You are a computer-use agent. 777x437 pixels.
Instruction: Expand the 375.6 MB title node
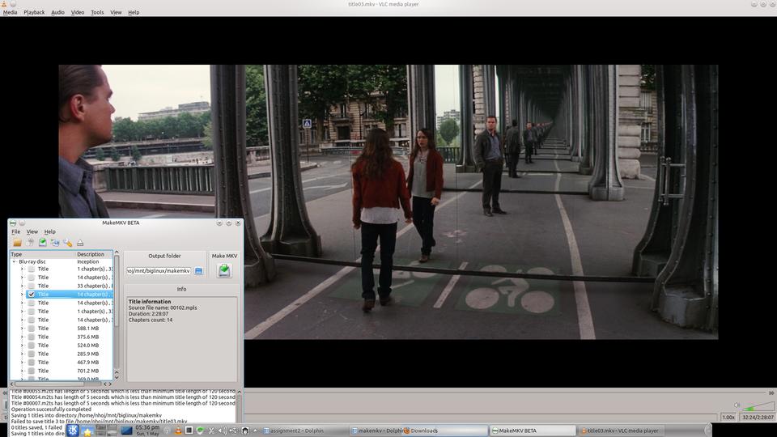click(22, 337)
